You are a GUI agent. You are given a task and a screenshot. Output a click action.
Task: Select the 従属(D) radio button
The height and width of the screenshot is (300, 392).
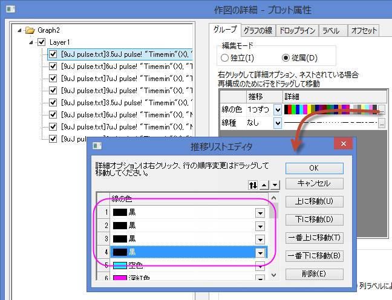tap(286, 58)
